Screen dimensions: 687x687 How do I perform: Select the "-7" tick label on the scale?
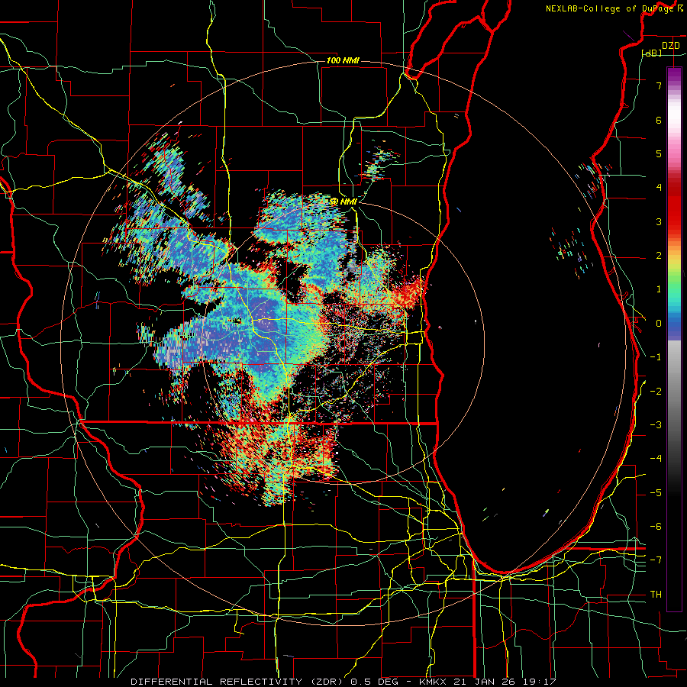pyautogui.click(x=656, y=560)
